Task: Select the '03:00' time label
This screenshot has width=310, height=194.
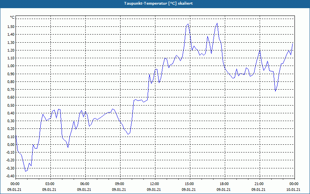Action: click(50, 184)
